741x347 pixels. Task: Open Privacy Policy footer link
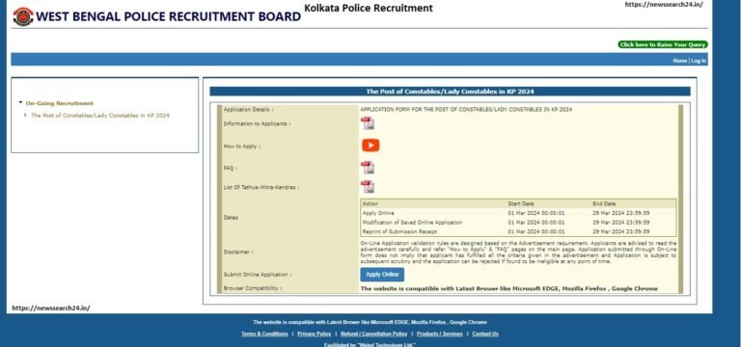[x=315, y=334]
